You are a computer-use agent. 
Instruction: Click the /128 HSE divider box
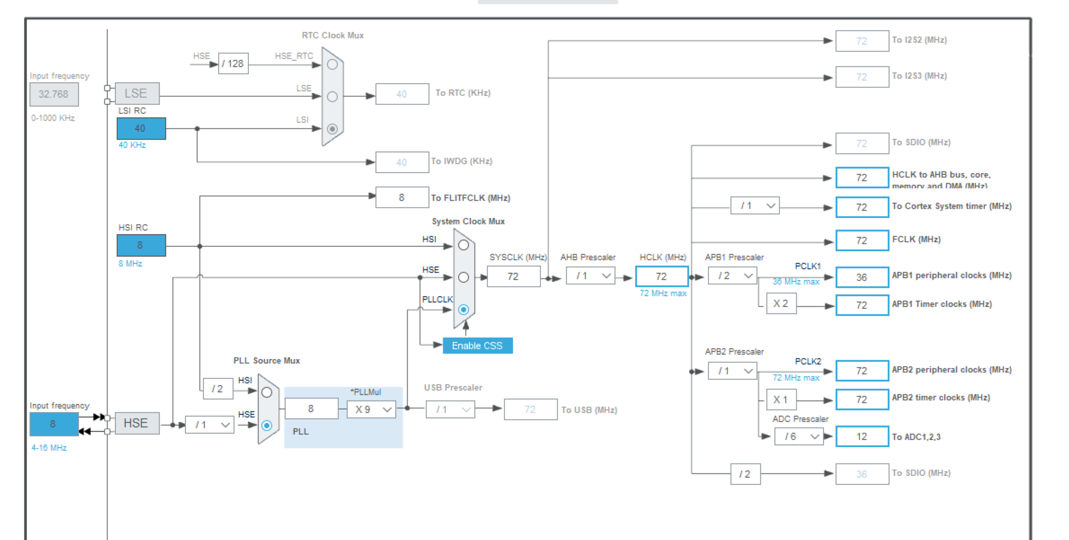[x=233, y=64]
